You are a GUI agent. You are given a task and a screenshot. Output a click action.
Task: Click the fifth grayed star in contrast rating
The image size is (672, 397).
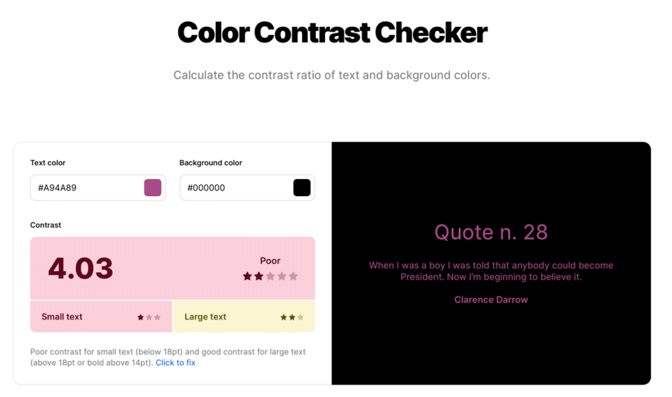pos(293,276)
